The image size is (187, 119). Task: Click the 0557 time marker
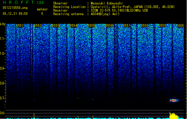pos(127,26)
